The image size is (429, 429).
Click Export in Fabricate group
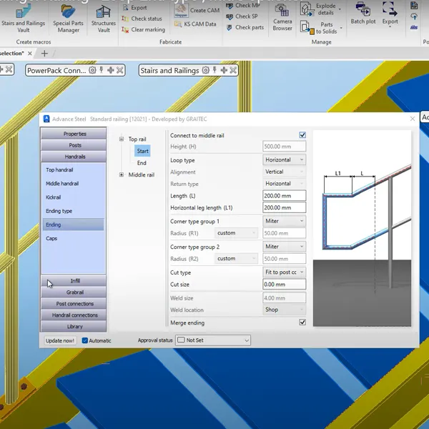pos(134,8)
